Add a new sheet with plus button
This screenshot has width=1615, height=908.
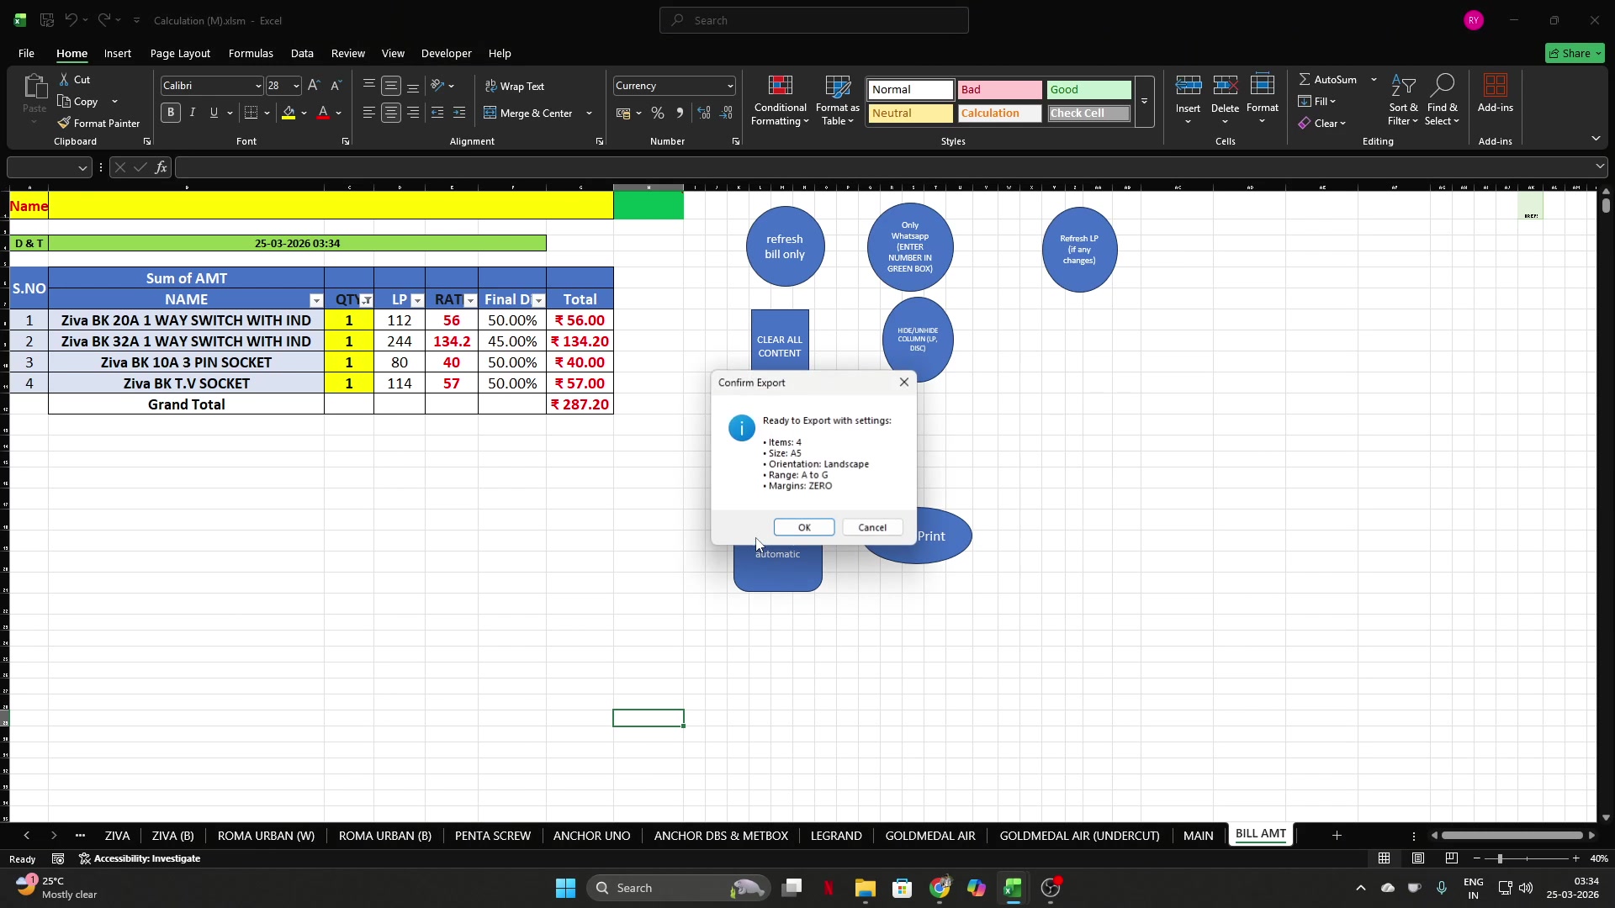[x=1337, y=835]
